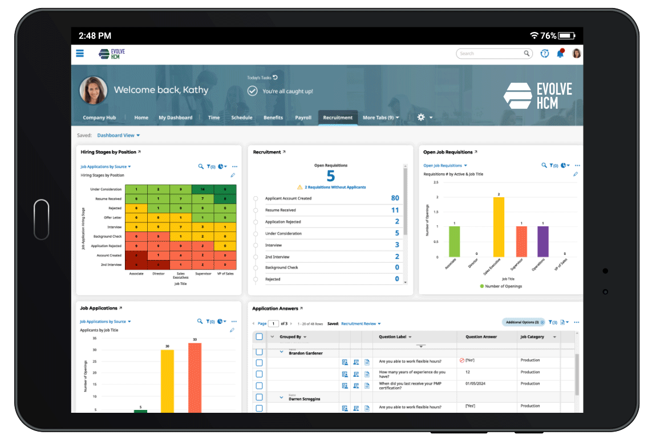Search within Open Job Requisitions widget
Screen dimensions: 656x439
pos(544,165)
